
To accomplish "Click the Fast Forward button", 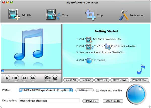I will pyautogui.click(x=33, y=78).
